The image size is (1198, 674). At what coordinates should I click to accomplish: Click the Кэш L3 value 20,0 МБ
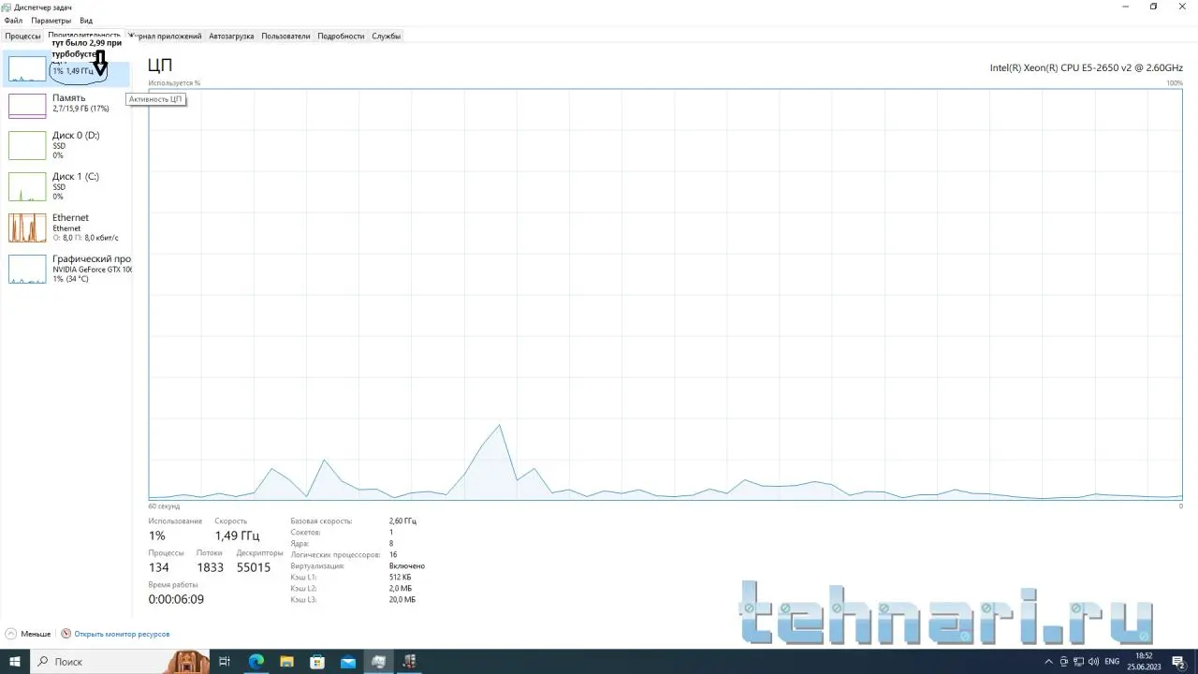(402, 599)
